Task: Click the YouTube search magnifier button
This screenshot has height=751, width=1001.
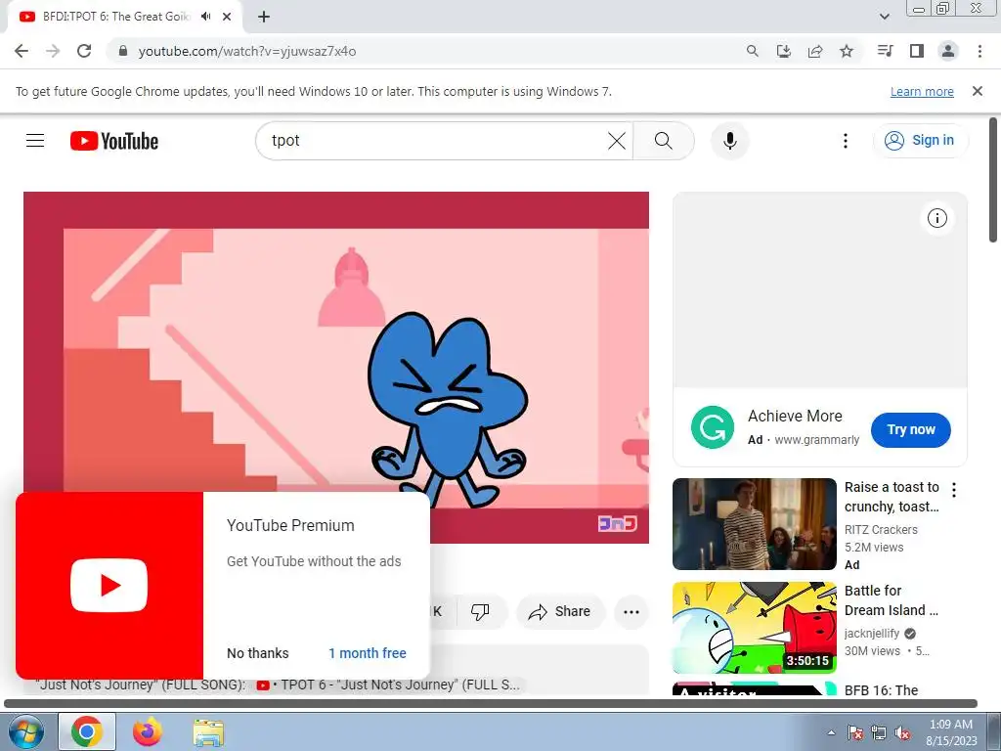Action: [664, 141]
